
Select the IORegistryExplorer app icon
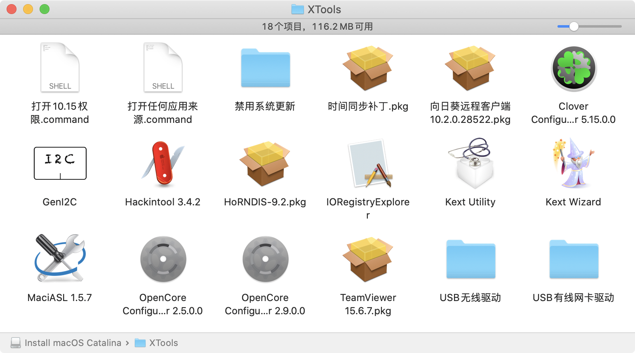pos(369,163)
